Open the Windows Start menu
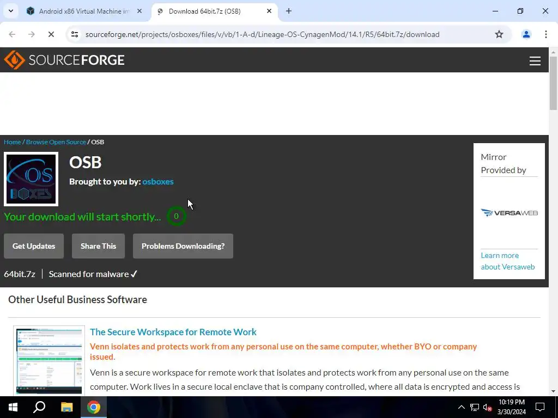Image resolution: width=558 pixels, height=418 pixels. pyautogui.click(x=13, y=407)
